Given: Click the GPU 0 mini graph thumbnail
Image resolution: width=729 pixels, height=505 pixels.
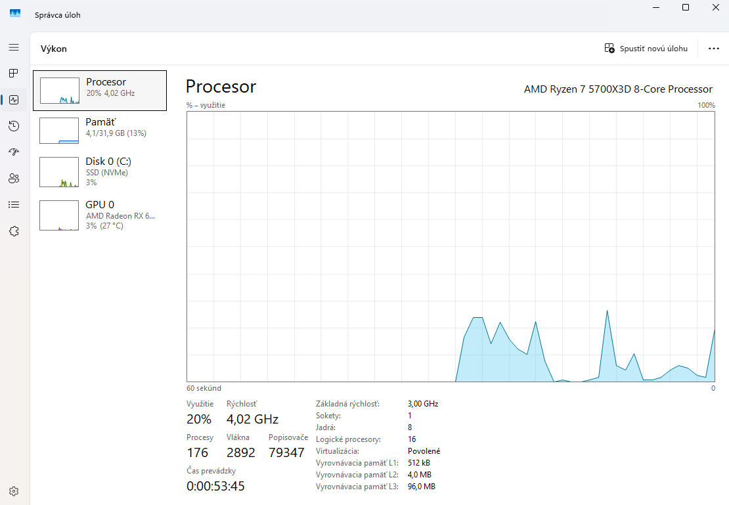Looking at the screenshot, I should (x=59, y=215).
